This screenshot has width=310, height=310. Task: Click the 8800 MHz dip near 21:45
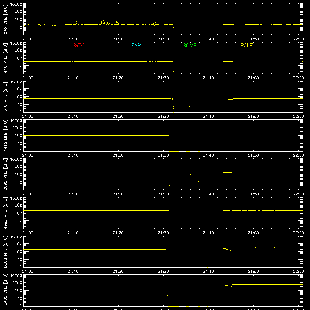coord(231,250)
